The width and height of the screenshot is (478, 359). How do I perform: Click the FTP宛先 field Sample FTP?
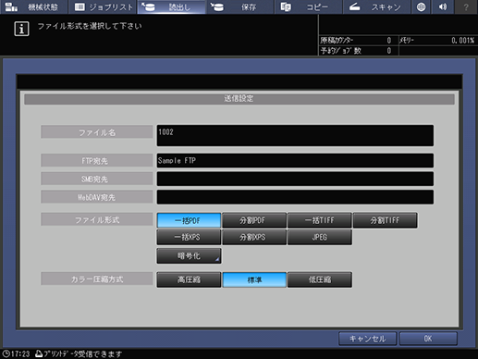pos(295,160)
